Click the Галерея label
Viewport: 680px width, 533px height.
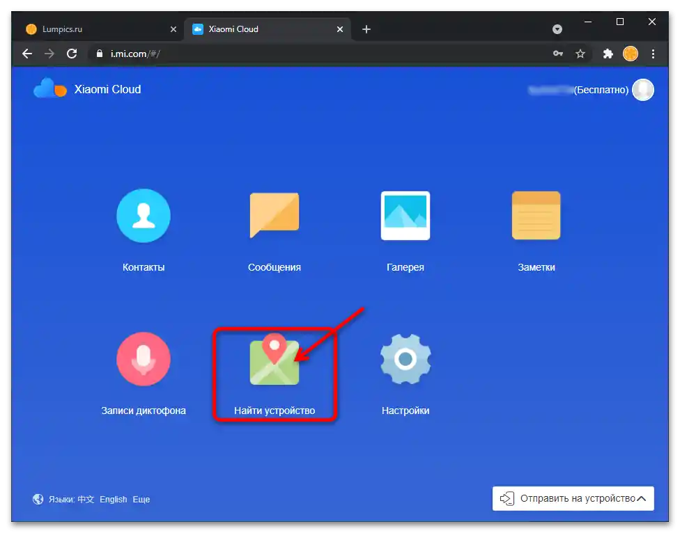pyautogui.click(x=405, y=267)
